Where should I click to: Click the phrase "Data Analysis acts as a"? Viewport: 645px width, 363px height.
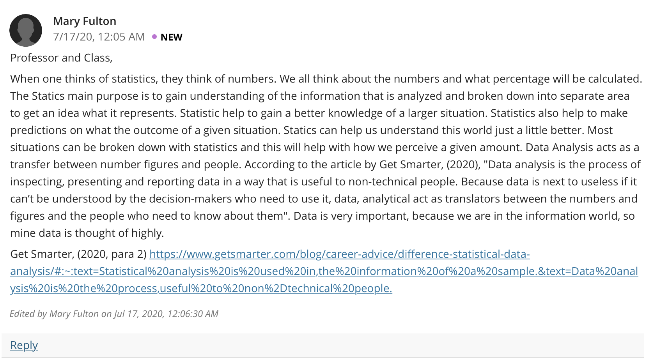pyautogui.click(x=582, y=147)
